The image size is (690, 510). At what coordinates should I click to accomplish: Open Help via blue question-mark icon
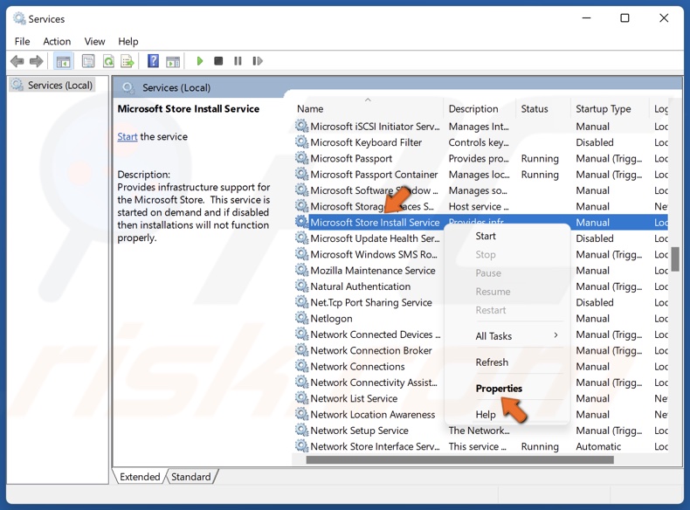[x=153, y=61]
